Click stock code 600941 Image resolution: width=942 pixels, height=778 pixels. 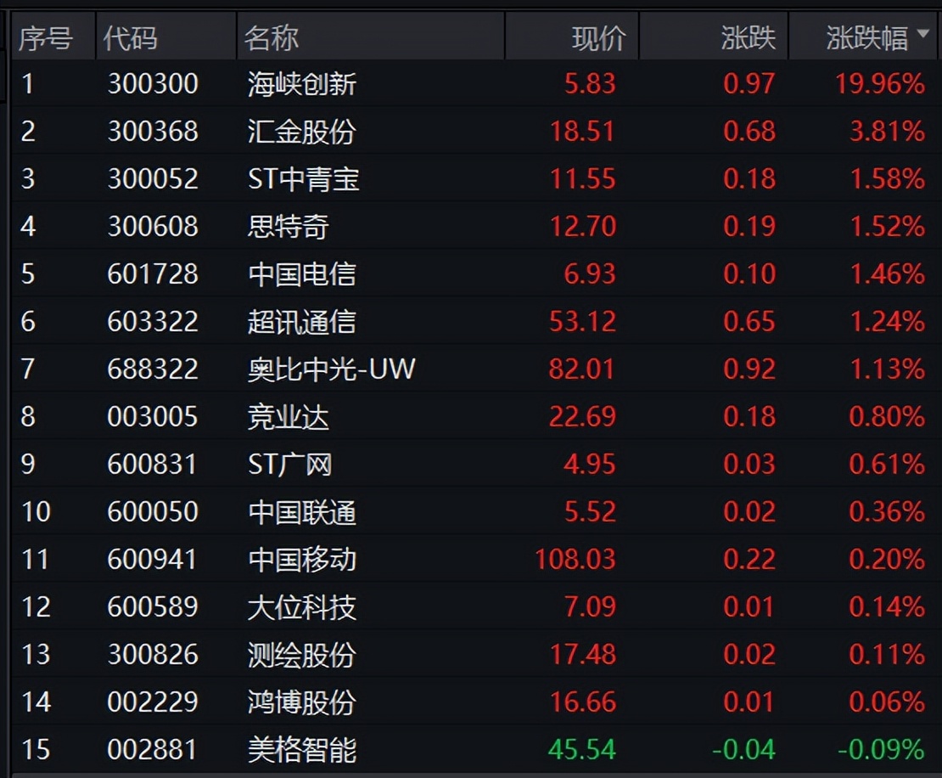click(153, 559)
